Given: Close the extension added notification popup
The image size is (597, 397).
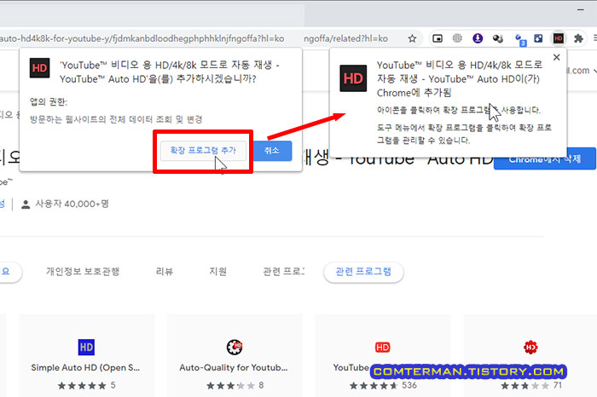Looking at the screenshot, I should tap(556, 57).
